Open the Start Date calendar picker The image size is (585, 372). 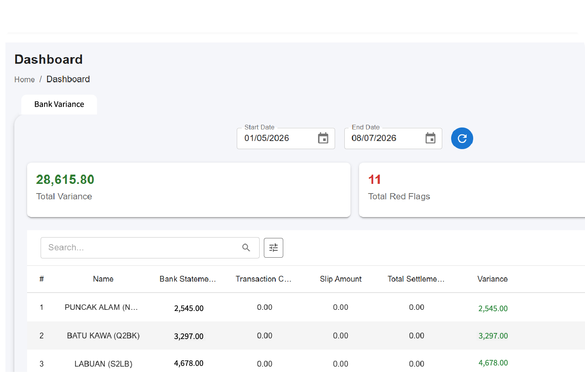click(323, 138)
